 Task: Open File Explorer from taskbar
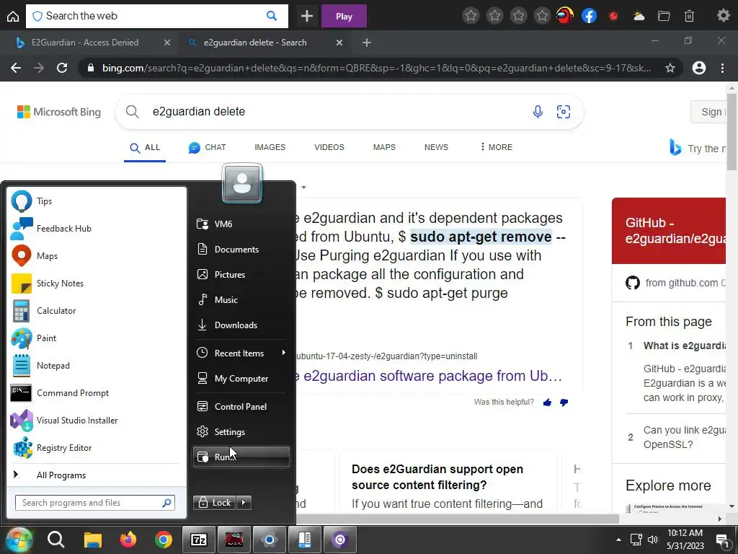point(93,540)
